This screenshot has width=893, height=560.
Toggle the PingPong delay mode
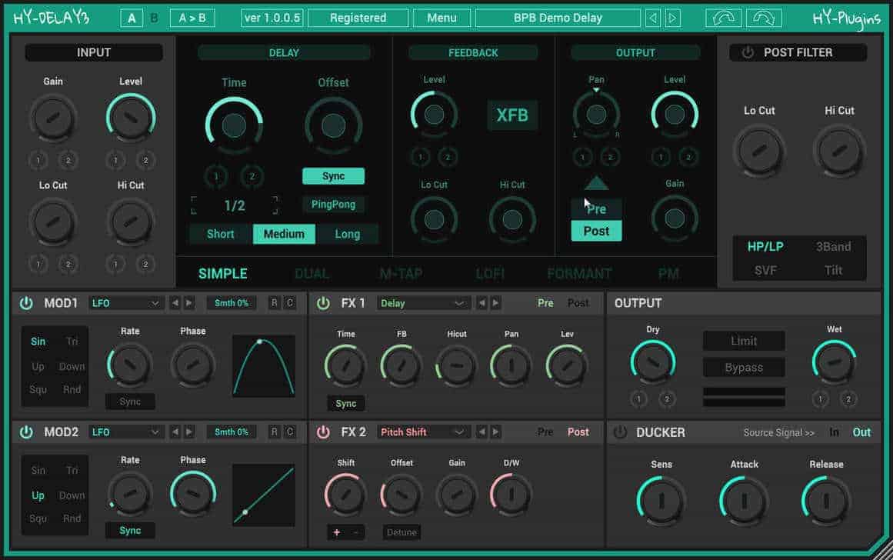[333, 205]
